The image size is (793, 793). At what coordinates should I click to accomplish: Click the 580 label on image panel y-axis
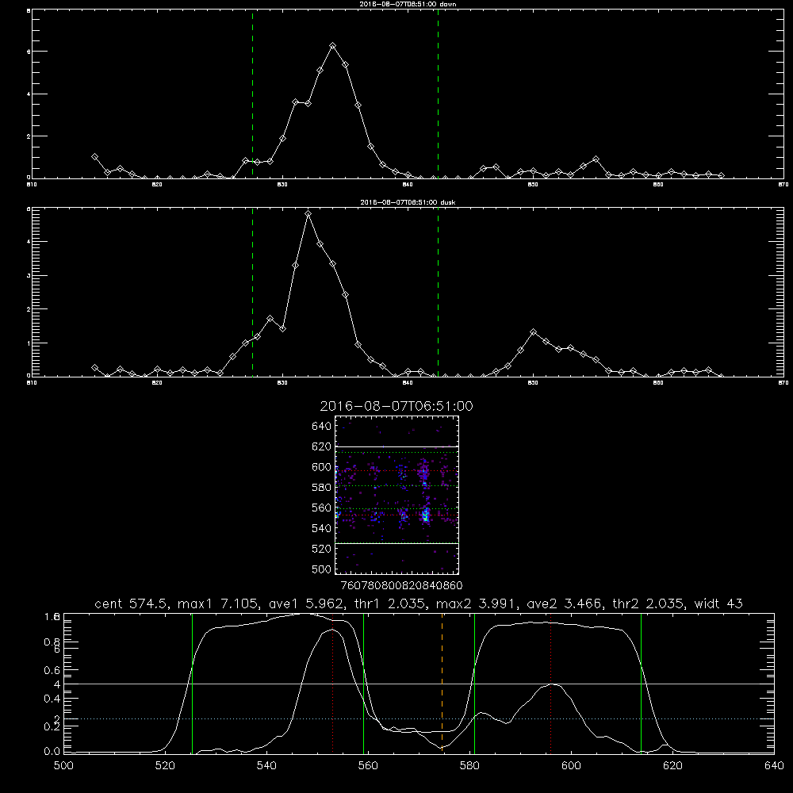322,488
